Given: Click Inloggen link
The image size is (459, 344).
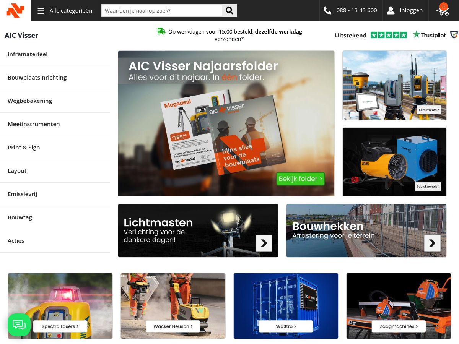Looking at the screenshot, I should 411,10.
